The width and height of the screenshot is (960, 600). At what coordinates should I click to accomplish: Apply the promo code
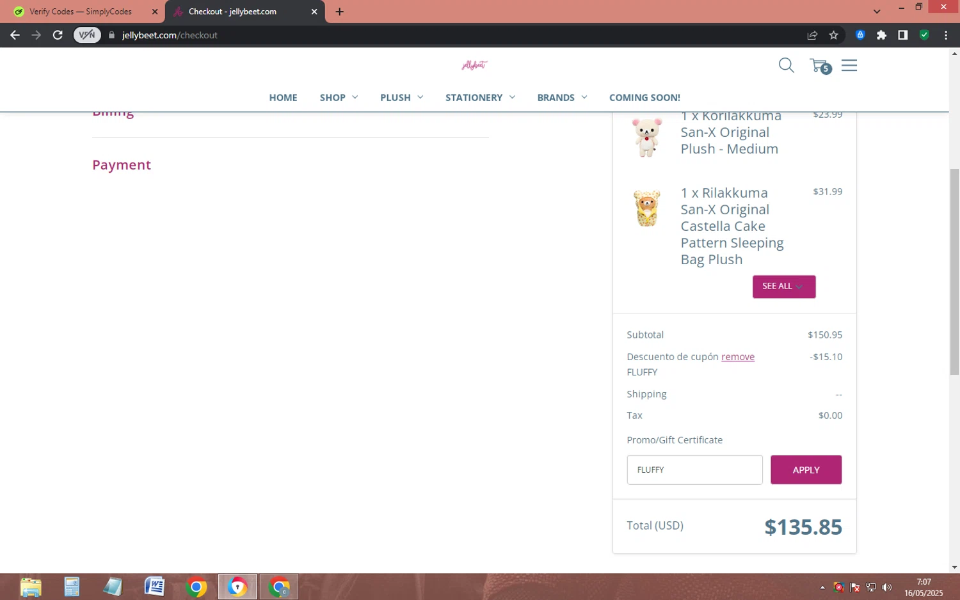806,470
